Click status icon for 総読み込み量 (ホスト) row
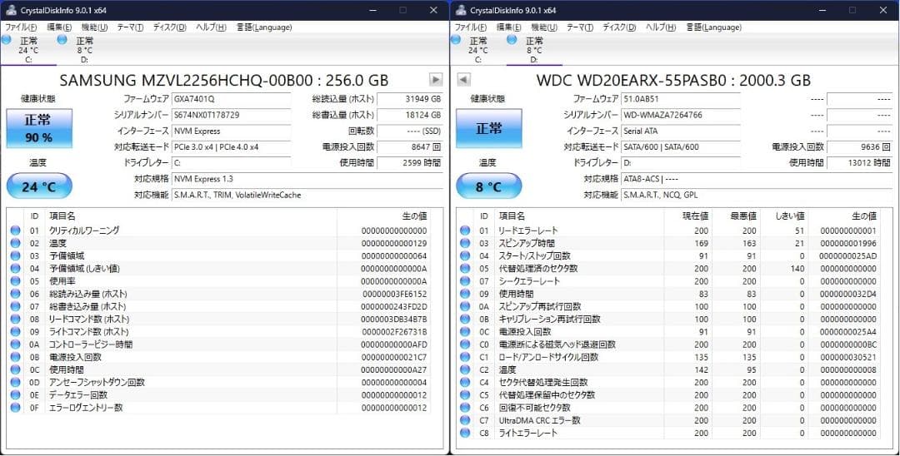The width and height of the screenshot is (900, 456). coord(16,294)
